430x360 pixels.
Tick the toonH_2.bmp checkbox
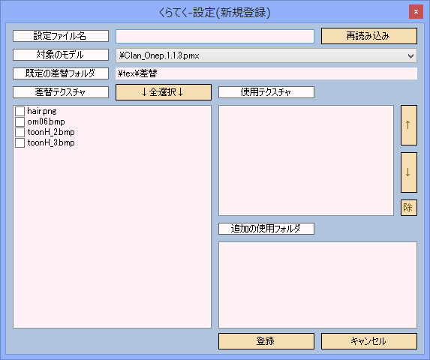coord(20,132)
